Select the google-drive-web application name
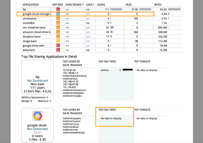Screen dimensions: 203x143 pyautogui.click(x=33, y=46)
